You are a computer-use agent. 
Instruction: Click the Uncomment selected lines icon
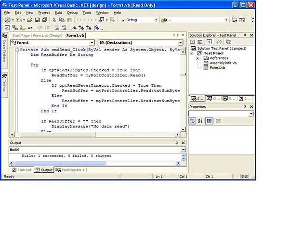click(x=64, y=28)
